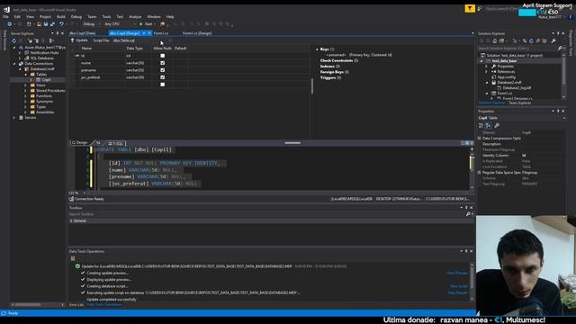Switch to the dbo.Copil [Data] tab
Viewport: 576px width, 324px height.
click(x=82, y=33)
